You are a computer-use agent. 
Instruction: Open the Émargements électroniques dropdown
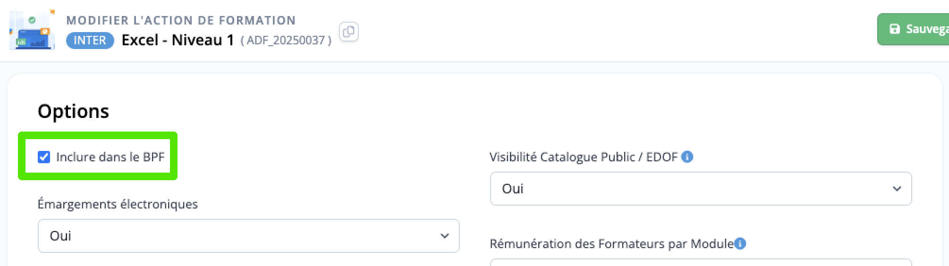[248, 236]
